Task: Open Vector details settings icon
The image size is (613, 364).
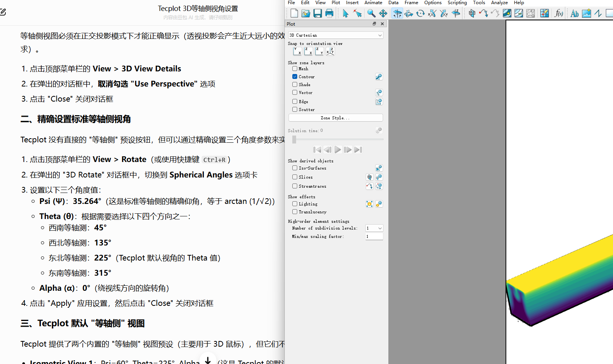Action: [x=379, y=93]
